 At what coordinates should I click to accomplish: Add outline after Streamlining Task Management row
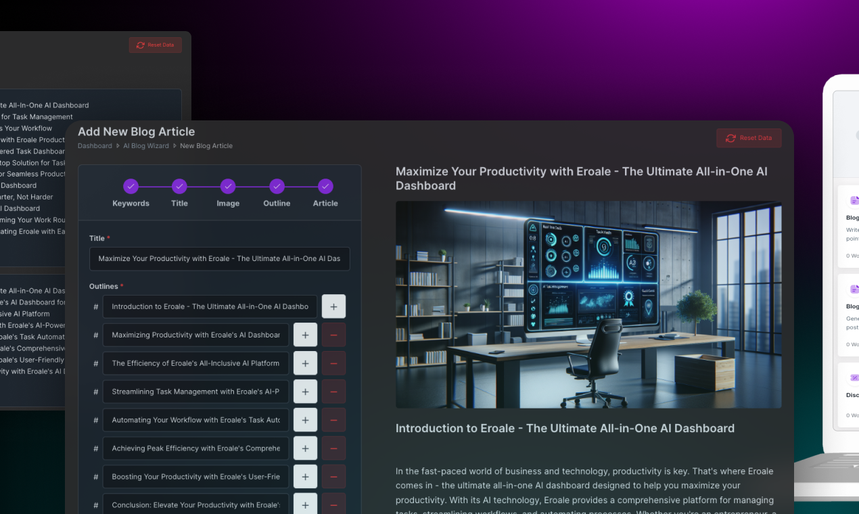(x=305, y=392)
